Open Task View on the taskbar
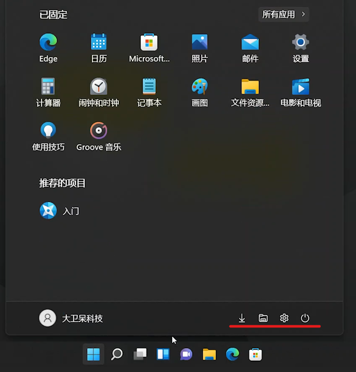Image resolution: width=356 pixels, height=372 pixels. point(140,354)
